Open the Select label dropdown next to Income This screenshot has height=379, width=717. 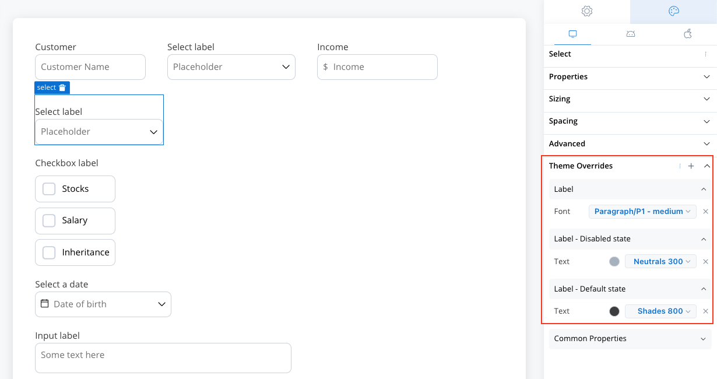tap(231, 67)
